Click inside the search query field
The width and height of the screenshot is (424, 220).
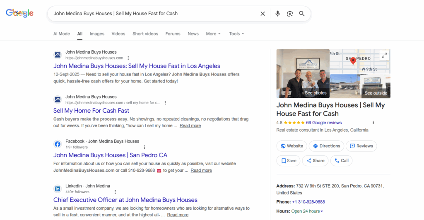click(153, 14)
